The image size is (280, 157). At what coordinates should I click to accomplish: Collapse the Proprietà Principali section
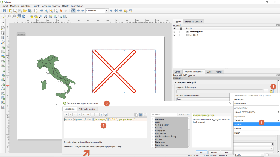(175, 82)
